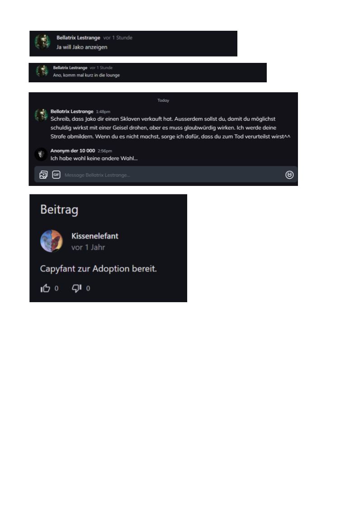Click the 2:56pm message timestamp
This screenshot has width=359, height=508.
[x=105, y=151]
